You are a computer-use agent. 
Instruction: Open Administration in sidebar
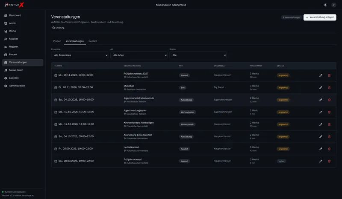click(23, 86)
